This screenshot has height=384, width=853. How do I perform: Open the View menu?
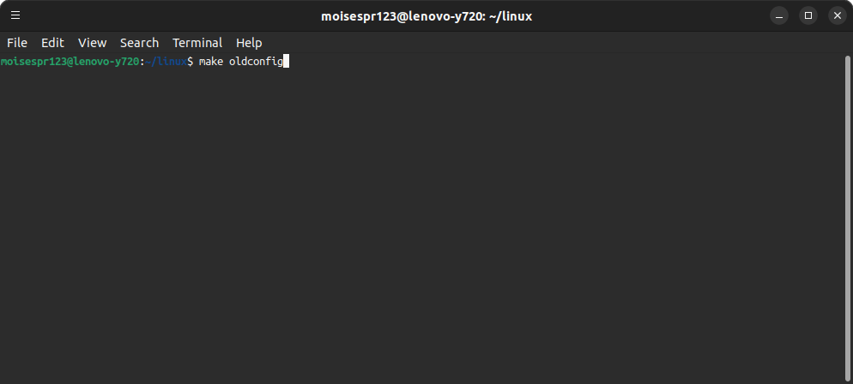(x=92, y=43)
